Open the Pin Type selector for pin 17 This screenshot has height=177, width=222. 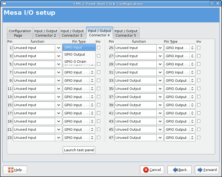pos(79,113)
